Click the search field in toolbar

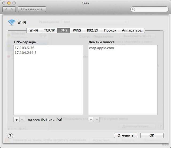point(150,9)
